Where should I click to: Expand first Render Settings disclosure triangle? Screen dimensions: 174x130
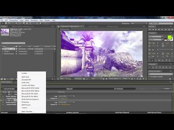[3, 96]
